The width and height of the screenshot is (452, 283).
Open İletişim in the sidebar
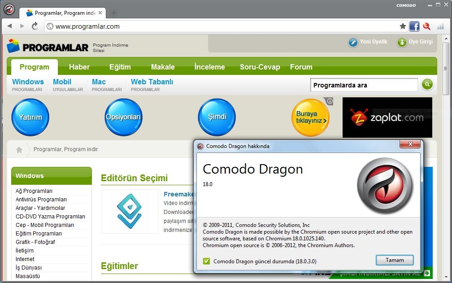pyautogui.click(x=25, y=250)
